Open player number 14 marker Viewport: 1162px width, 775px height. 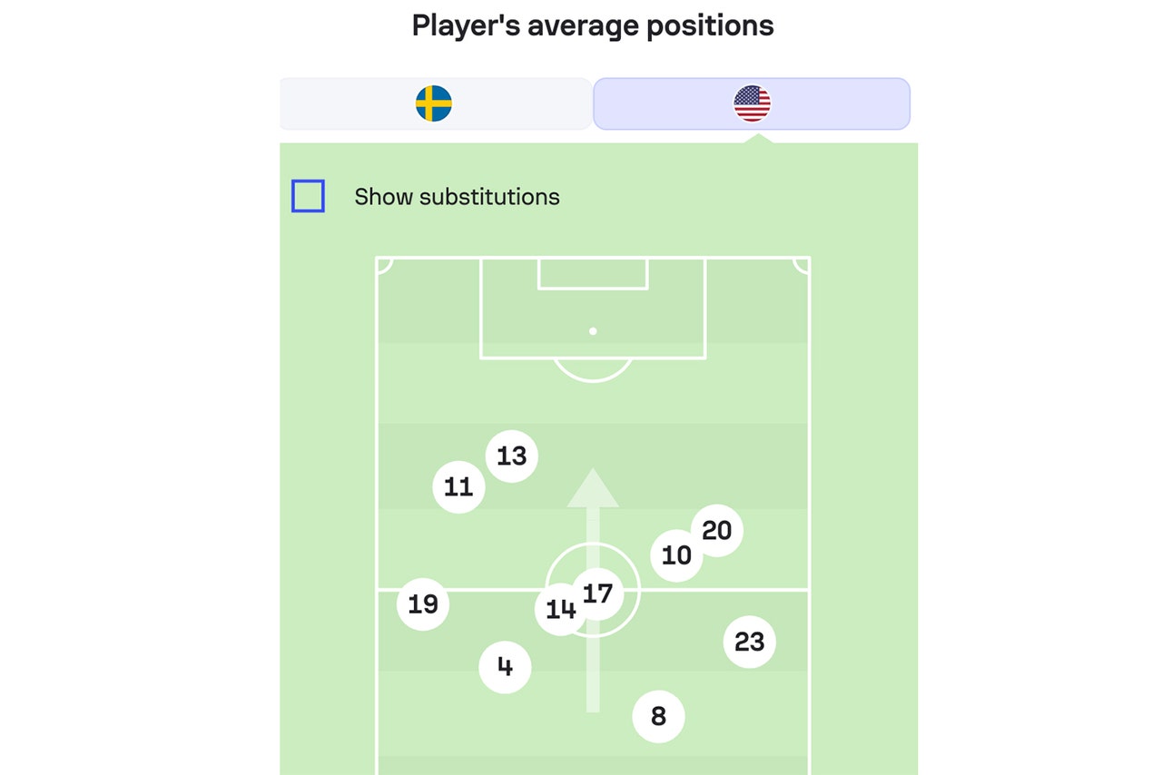(559, 609)
